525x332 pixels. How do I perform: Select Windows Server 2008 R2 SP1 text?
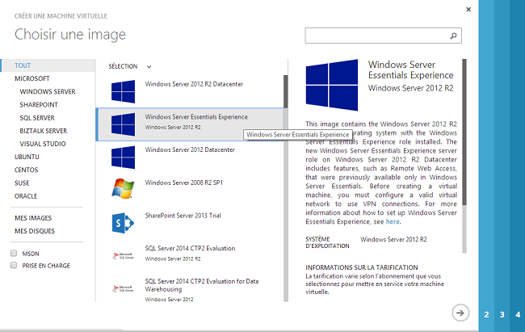(184, 183)
